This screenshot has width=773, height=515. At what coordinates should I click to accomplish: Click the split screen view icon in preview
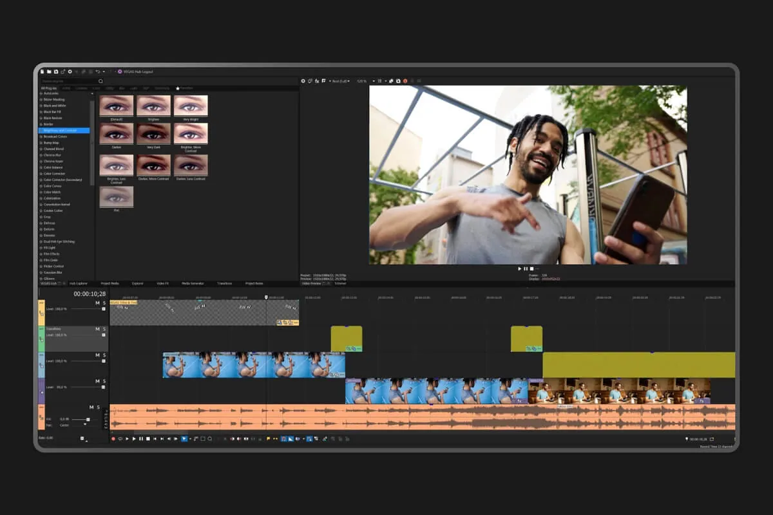(323, 81)
